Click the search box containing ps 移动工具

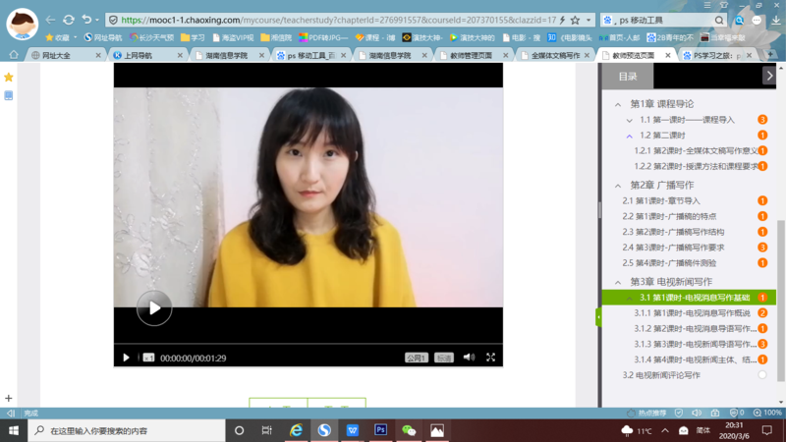pos(661,20)
